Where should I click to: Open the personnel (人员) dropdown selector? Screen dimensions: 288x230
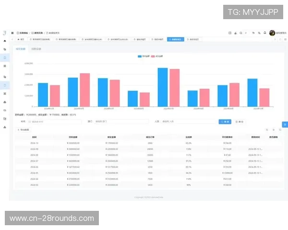tap(187, 122)
